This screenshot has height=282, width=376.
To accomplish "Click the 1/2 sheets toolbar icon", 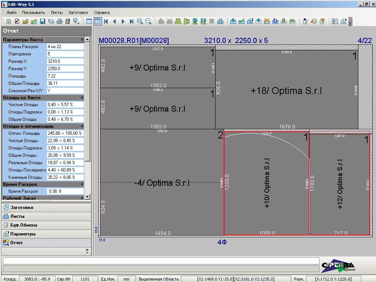I will [220, 21].
